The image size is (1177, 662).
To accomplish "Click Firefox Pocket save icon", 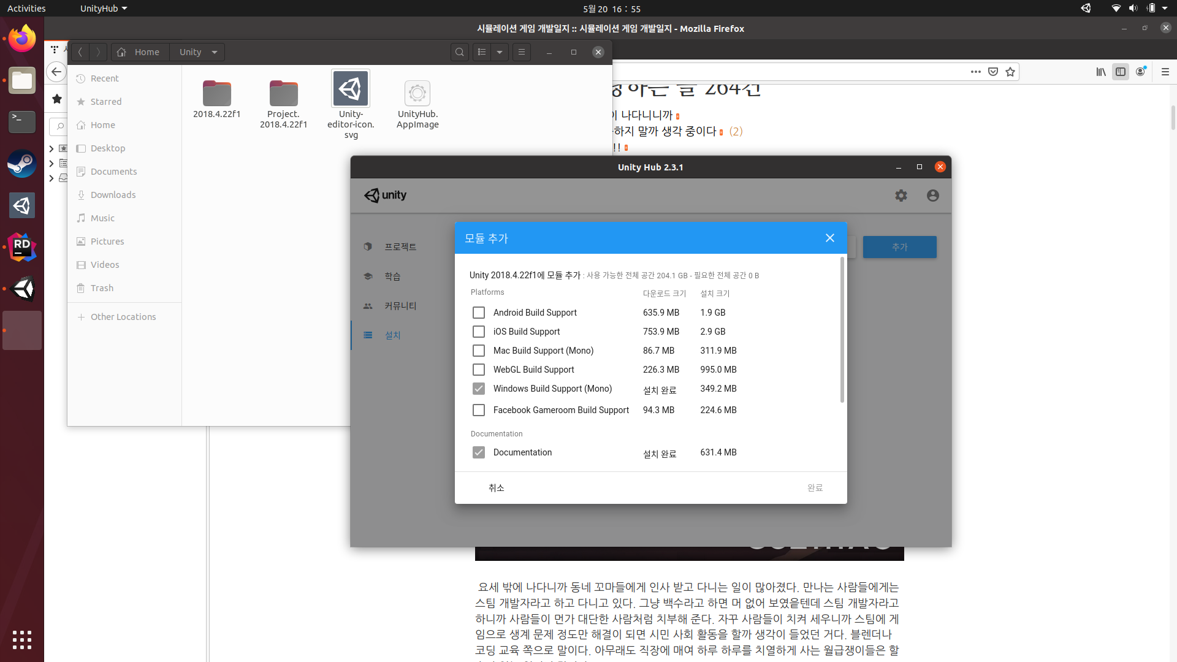I will (x=993, y=72).
